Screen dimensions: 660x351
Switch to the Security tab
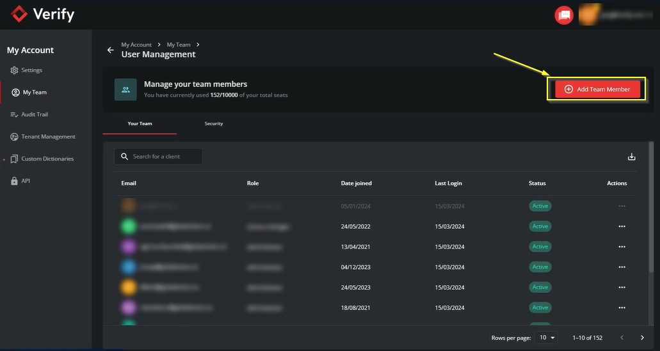(x=214, y=123)
